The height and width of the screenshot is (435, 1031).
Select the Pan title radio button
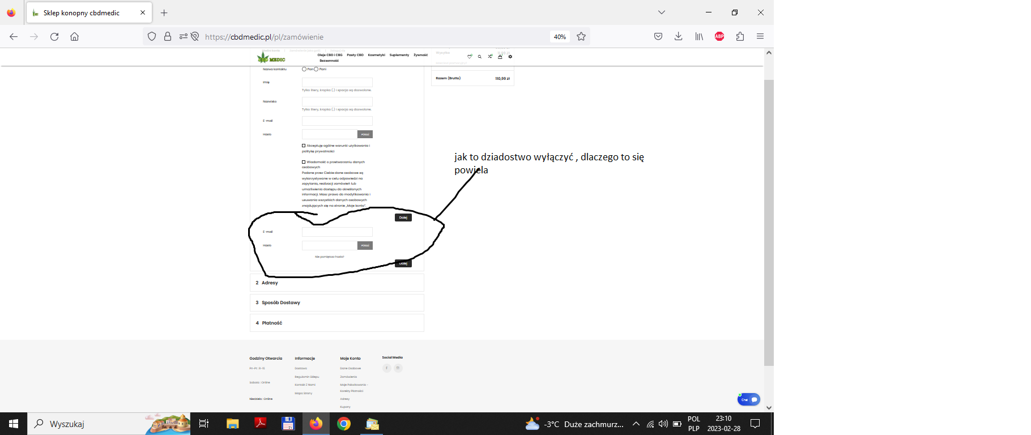pyautogui.click(x=304, y=69)
